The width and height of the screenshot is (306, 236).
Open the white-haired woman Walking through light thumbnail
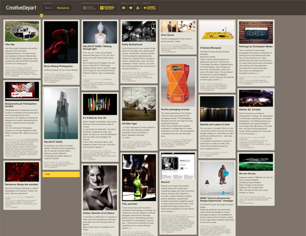pos(100,32)
